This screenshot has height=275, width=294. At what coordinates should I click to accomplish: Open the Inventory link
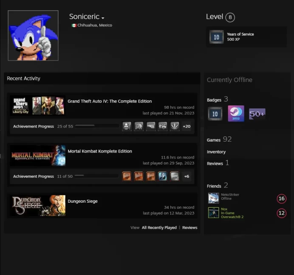pyautogui.click(x=216, y=152)
